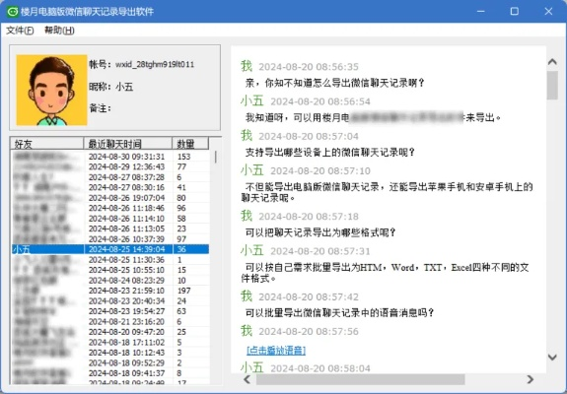Select row dated 2024-08-29 12:36:43

click(x=110, y=166)
